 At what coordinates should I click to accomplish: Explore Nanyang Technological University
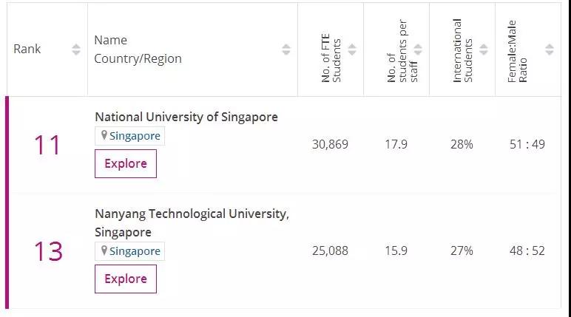pos(126,279)
